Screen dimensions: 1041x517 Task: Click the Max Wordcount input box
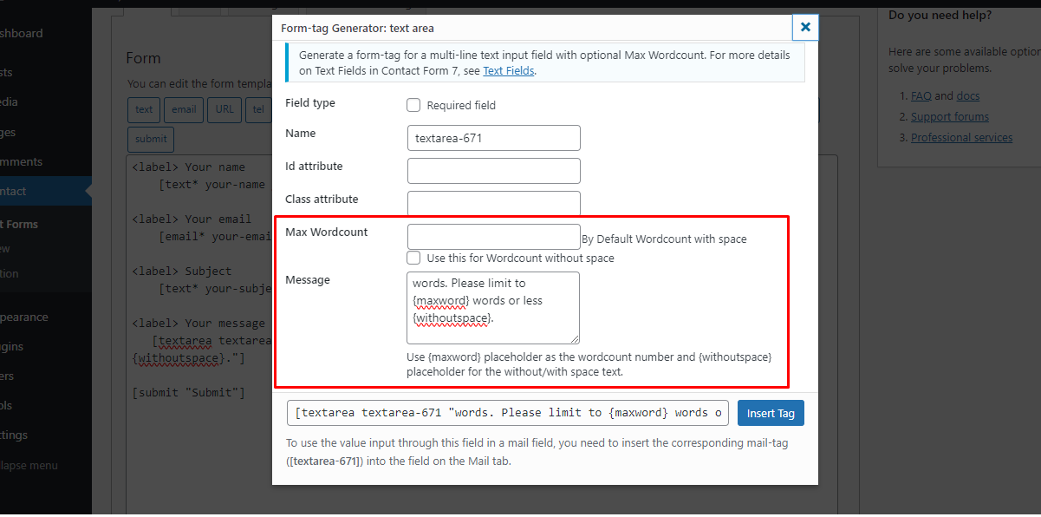[x=493, y=237]
